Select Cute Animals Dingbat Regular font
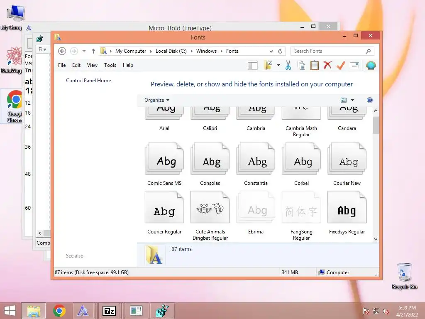425x319 pixels. click(210, 216)
